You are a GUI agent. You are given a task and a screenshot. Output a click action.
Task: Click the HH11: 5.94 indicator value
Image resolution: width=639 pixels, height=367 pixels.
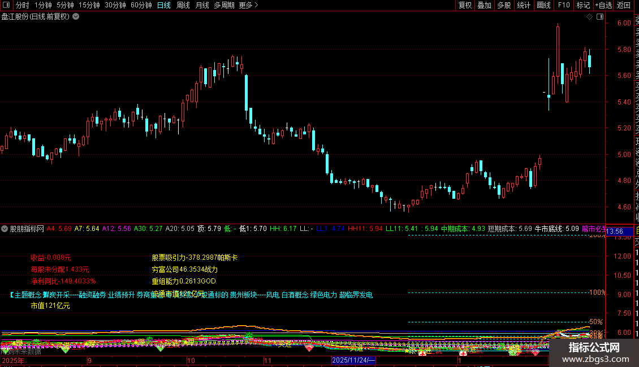(x=365, y=229)
